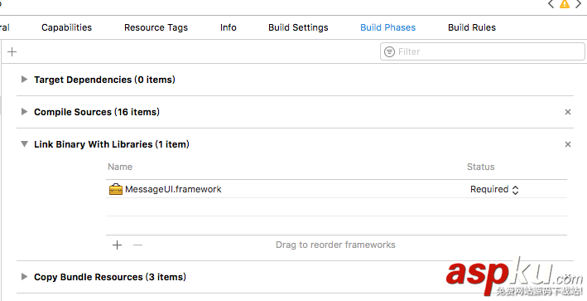Click the add build phase plus icon
Viewport: 587px width, 301px height.
[12, 51]
